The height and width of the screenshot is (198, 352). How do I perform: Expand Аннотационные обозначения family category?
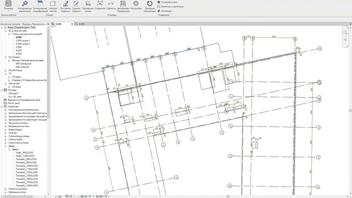[x=5, y=110]
